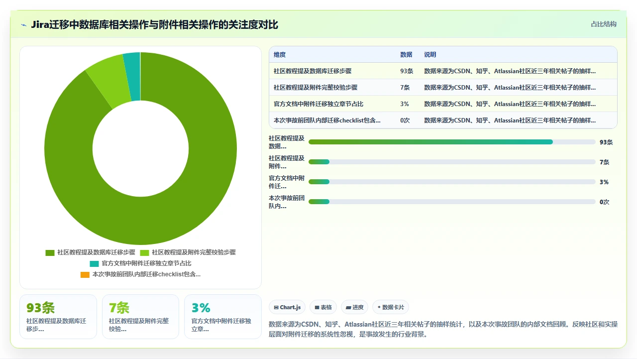This screenshot has width=637, height=359.
Task: Click the 数据 column header
Action: pyautogui.click(x=406, y=55)
